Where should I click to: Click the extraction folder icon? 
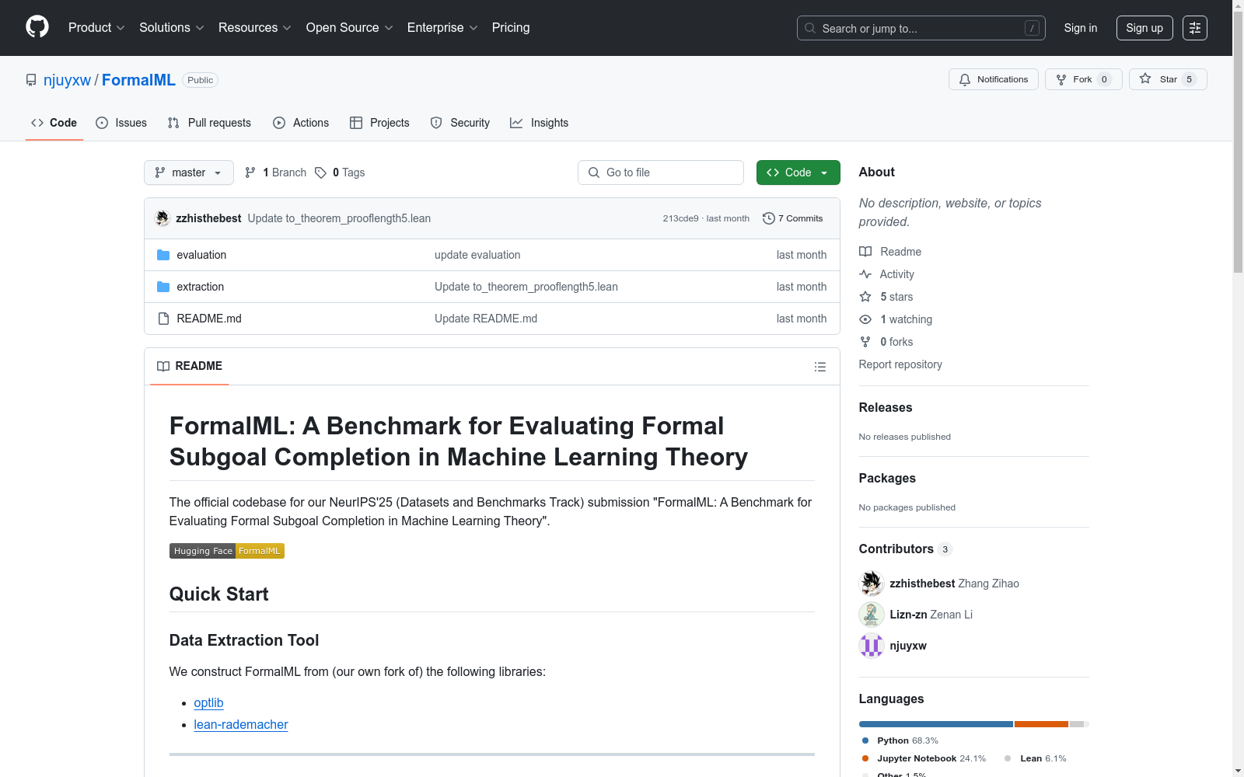[163, 287]
